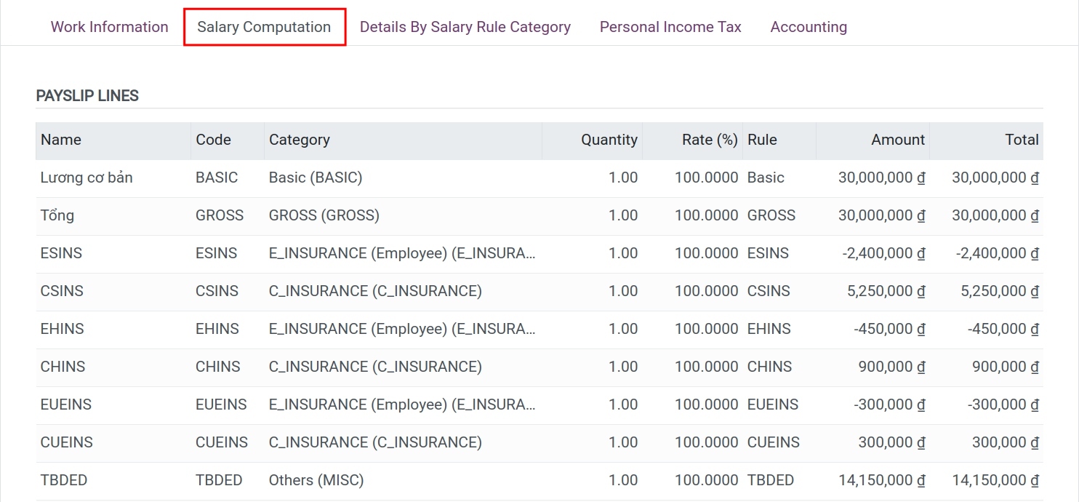Open the Details By Salary Rule Category tab
The height and width of the screenshot is (502, 1079).
(465, 26)
